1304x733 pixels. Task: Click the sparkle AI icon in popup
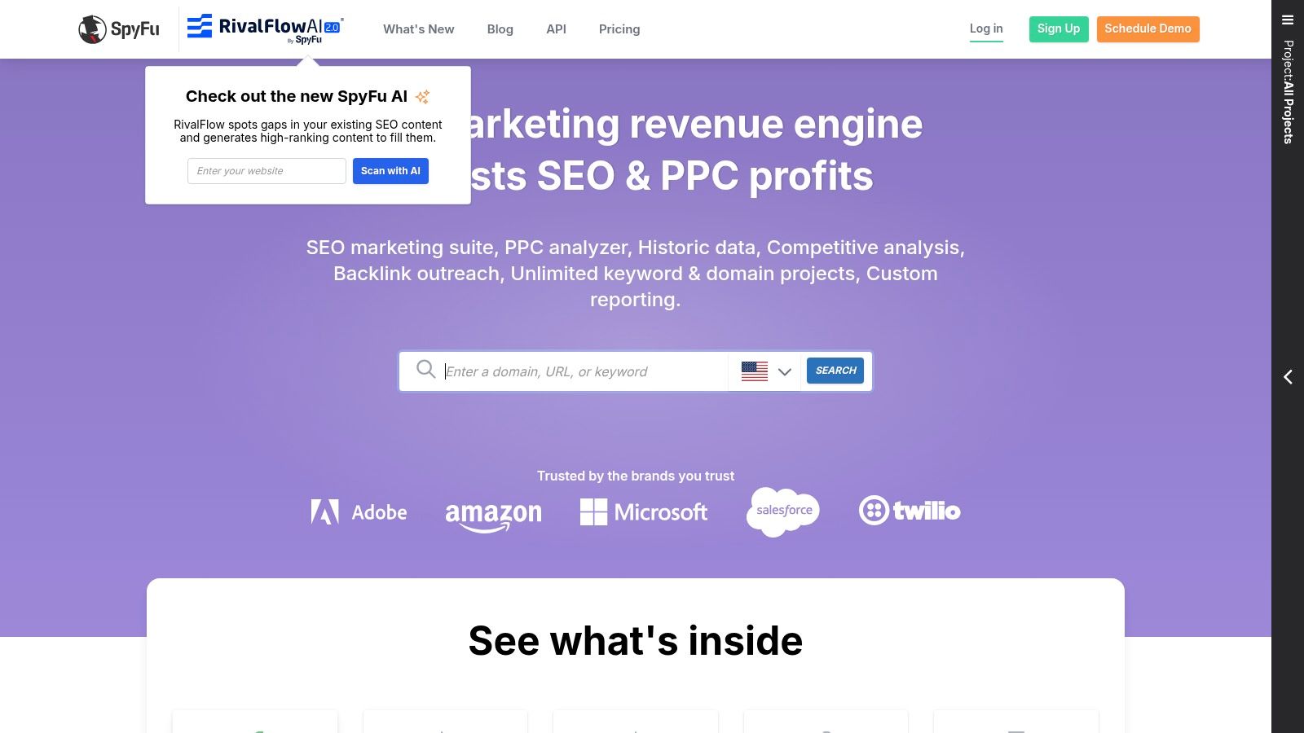tap(422, 97)
